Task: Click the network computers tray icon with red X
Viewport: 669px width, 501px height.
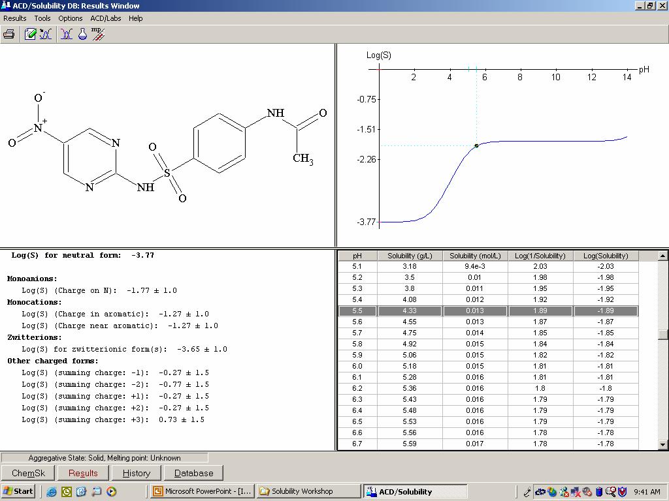Action: (576, 492)
